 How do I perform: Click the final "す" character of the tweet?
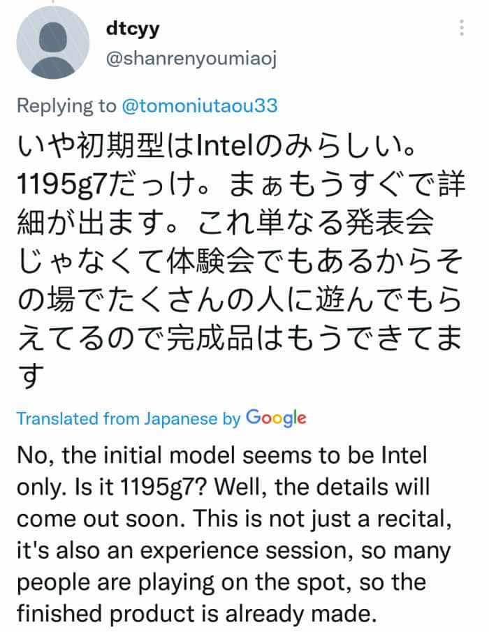[x=30, y=378]
